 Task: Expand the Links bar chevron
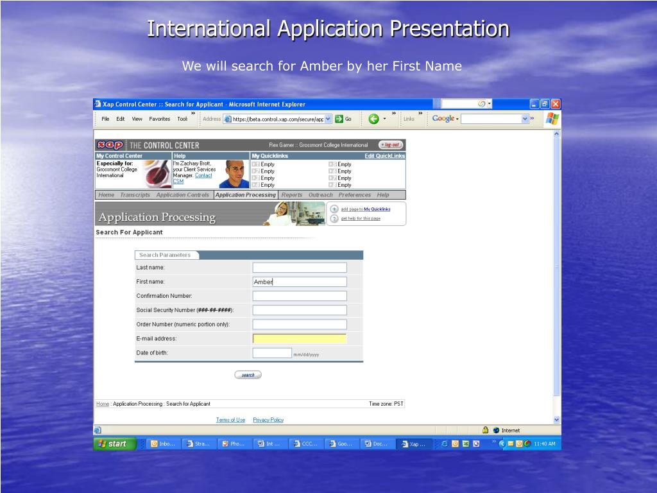(x=420, y=113)
